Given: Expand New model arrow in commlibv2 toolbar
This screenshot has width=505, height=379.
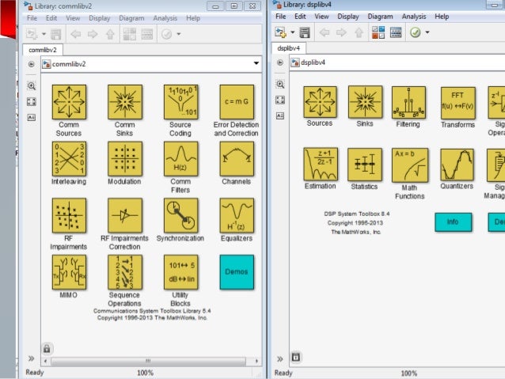Looking at the screenshot, I should (x=44, y=34).
